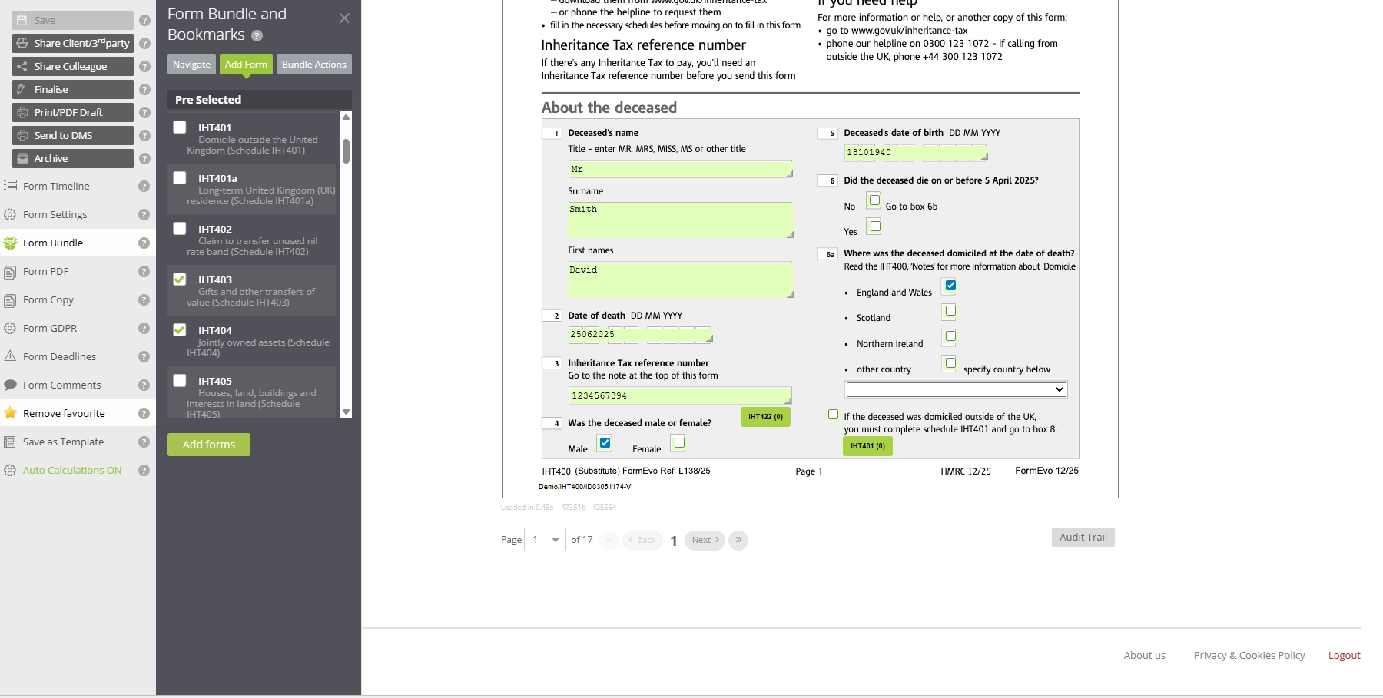Tick the IHT401 schedule checkbox
Image resolution: width=1383 pixels, height=698 pixels.
point(179,127)
